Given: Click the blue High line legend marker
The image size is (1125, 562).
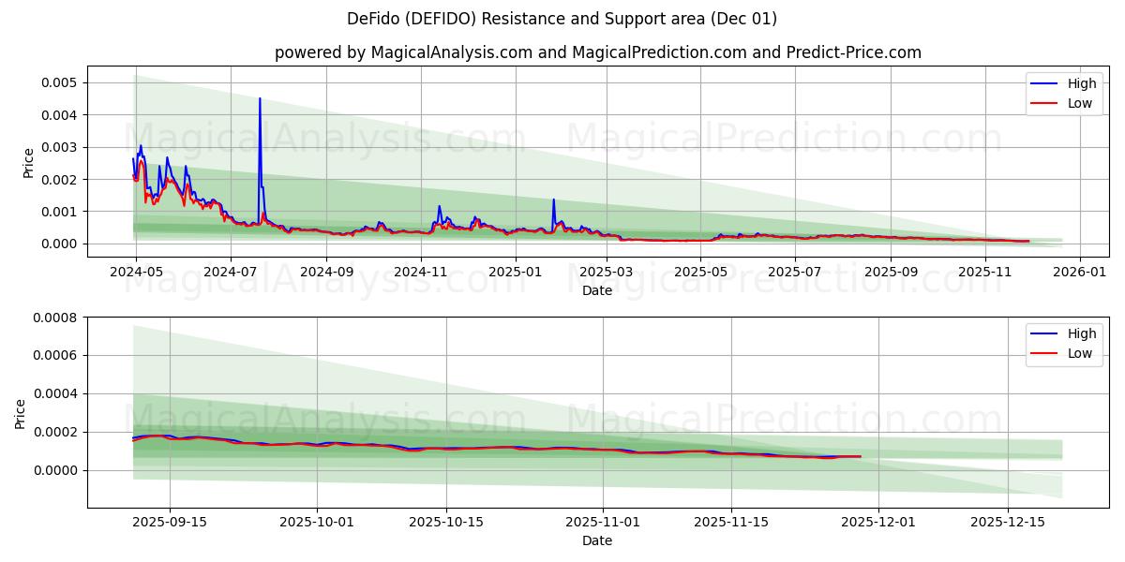Looking at the screenshot, I should [x=1043, y=83].
